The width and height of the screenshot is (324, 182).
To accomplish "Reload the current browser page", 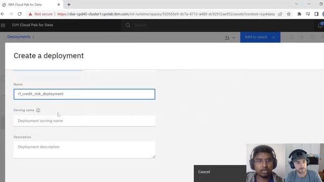I will 20,14.
